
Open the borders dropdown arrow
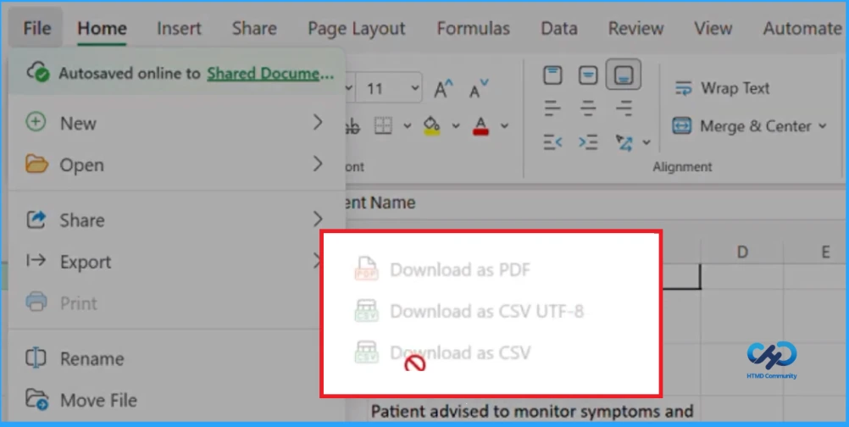click(408, 126)
